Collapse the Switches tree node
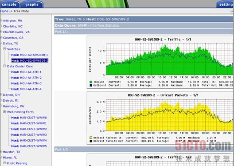The width and height of the screenshot is (234, 166). click(x=4, y=49)
